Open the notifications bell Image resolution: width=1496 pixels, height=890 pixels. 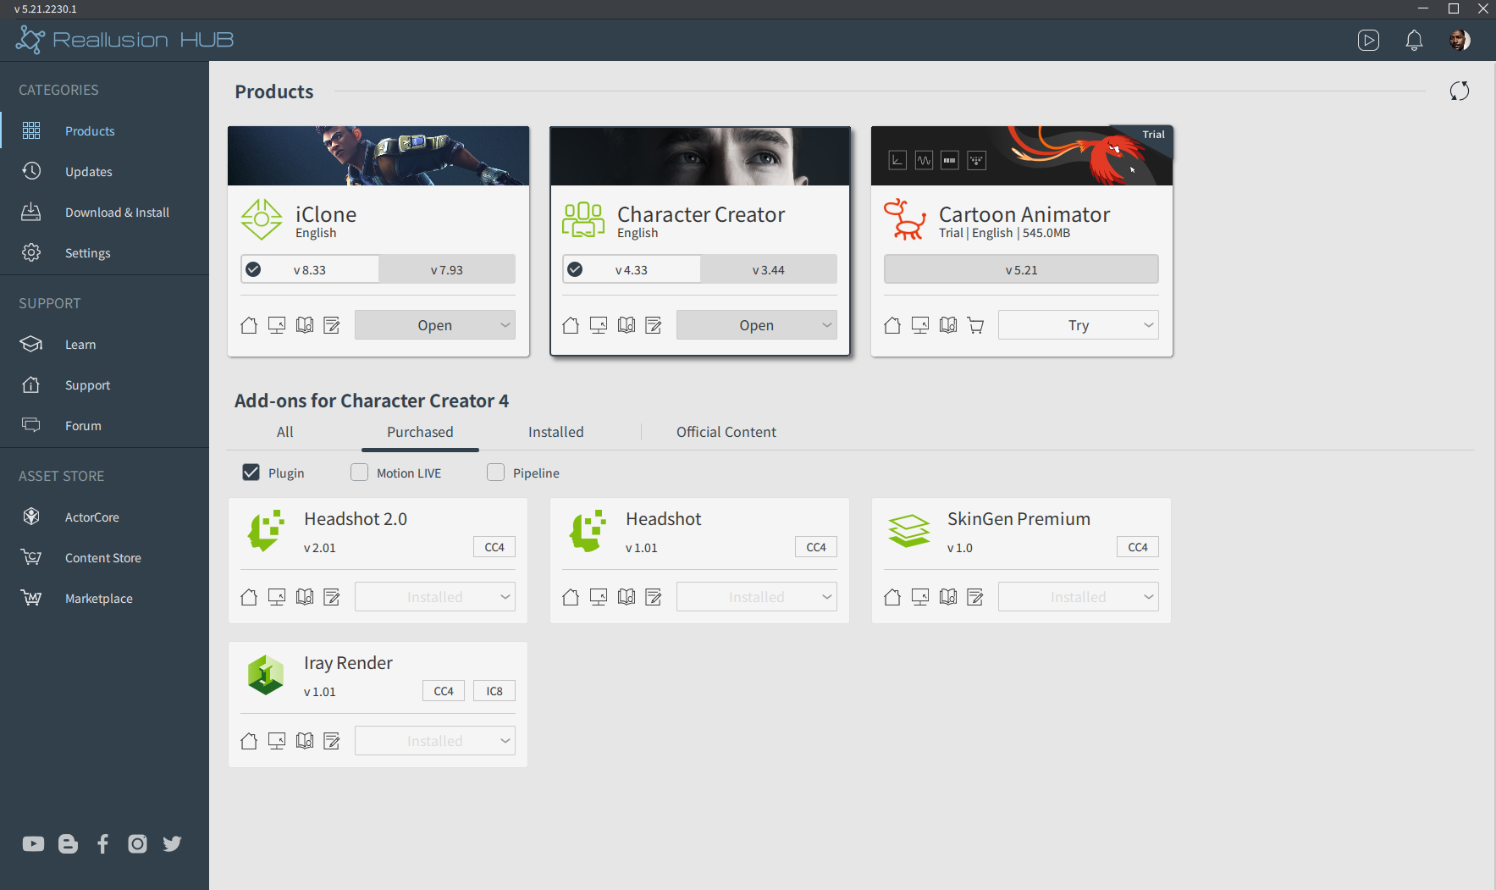1414,40
